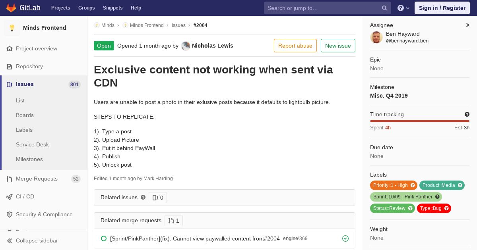
Task: Click Minds Frontend breadcrumb link
Action: [x=147, y=25]
